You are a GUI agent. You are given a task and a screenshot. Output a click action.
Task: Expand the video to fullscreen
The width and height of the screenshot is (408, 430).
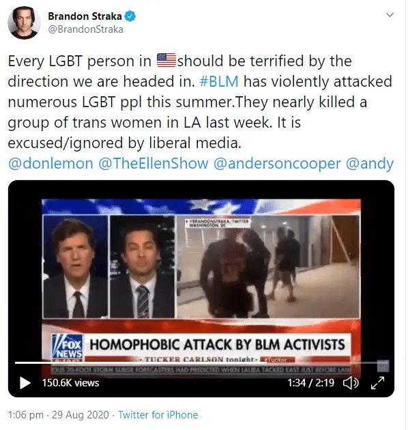pyautogui.click(x=377, y=383)
